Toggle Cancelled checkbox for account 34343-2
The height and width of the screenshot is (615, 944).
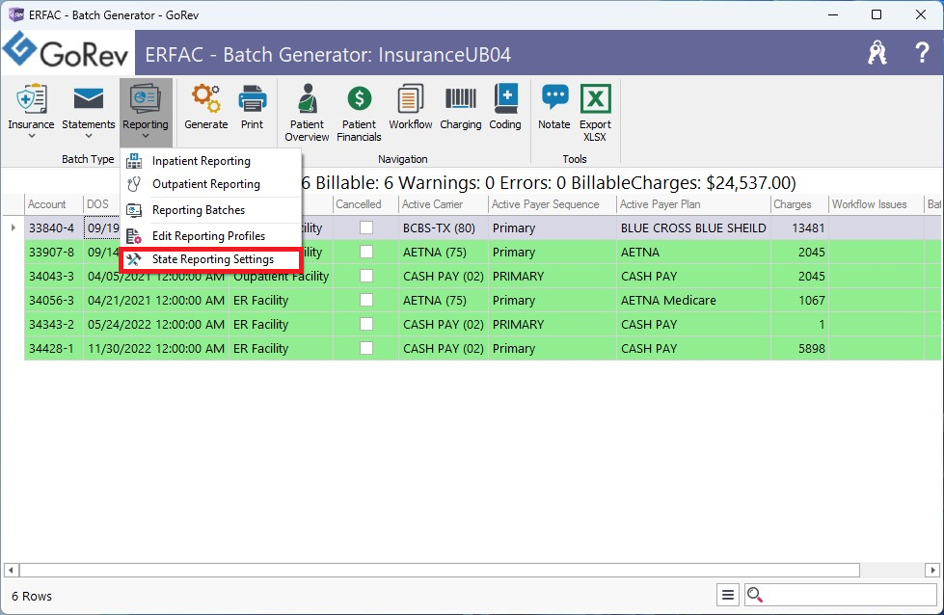tap(366, 324)
